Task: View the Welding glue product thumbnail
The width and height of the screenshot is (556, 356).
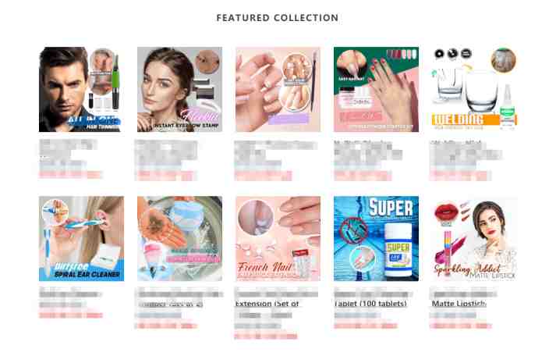Action: [474, 89]
